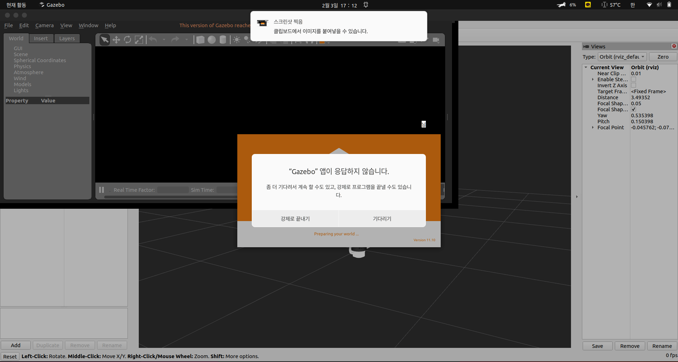Activate the scale mode tool

139,40
